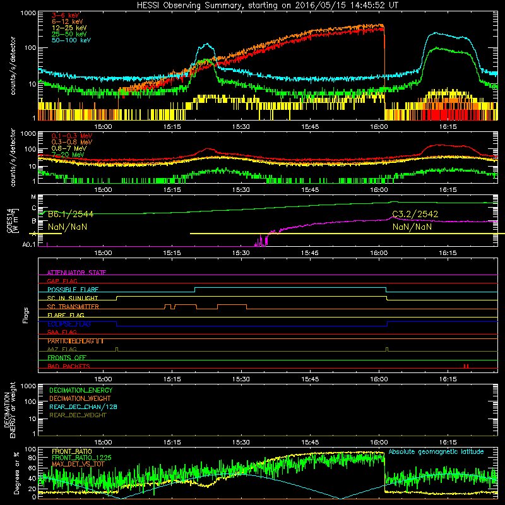Click the REAR_DEC_CHAN/128 legend entry
Image resolution: width=505 pixels, height=505 pixels.
83,407
